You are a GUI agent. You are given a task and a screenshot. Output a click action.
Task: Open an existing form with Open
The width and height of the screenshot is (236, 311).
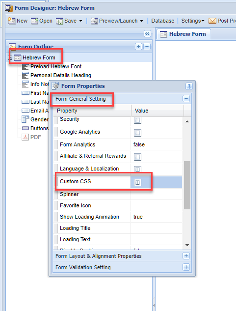click(42, 21)
